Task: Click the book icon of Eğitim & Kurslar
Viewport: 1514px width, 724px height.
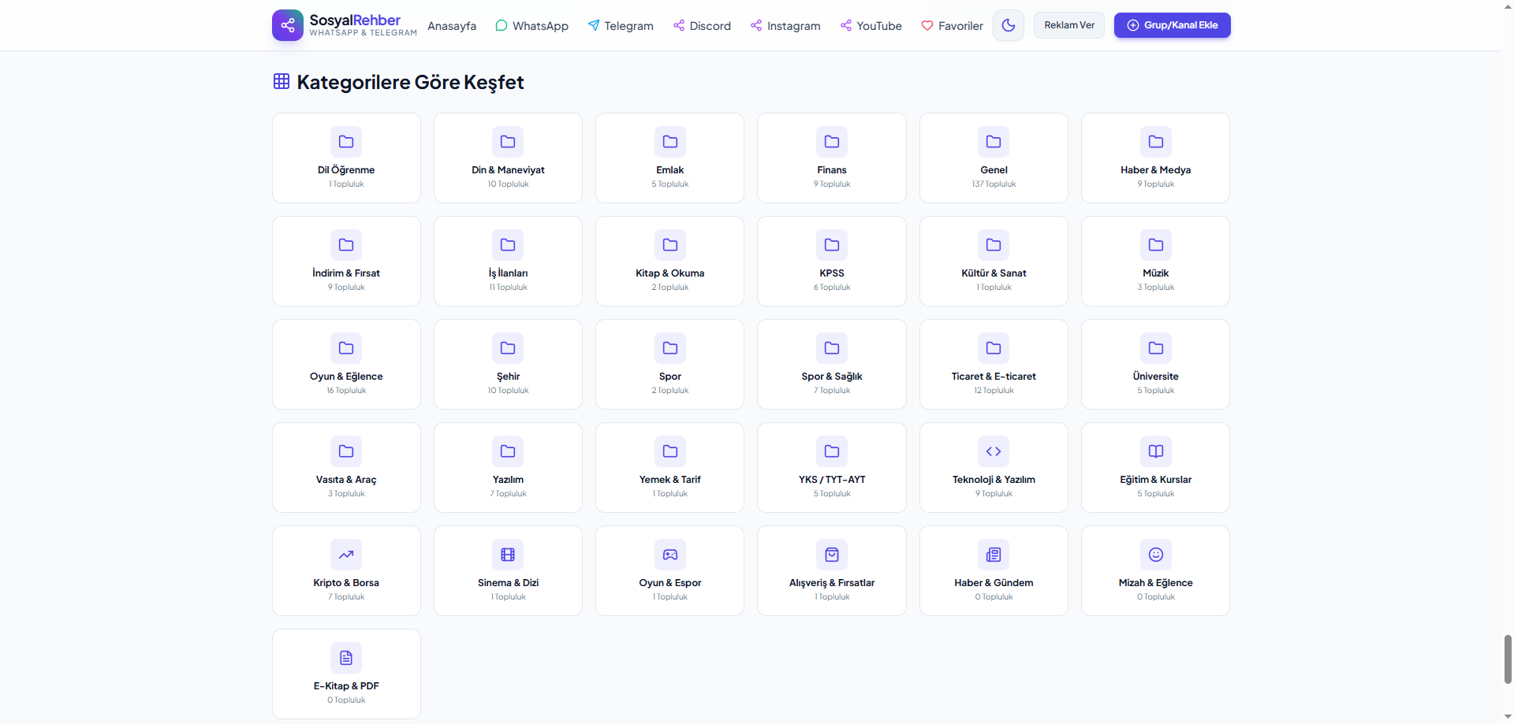Action: (1156, 451)
